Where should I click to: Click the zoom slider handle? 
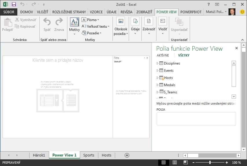(x=210, y=163)
